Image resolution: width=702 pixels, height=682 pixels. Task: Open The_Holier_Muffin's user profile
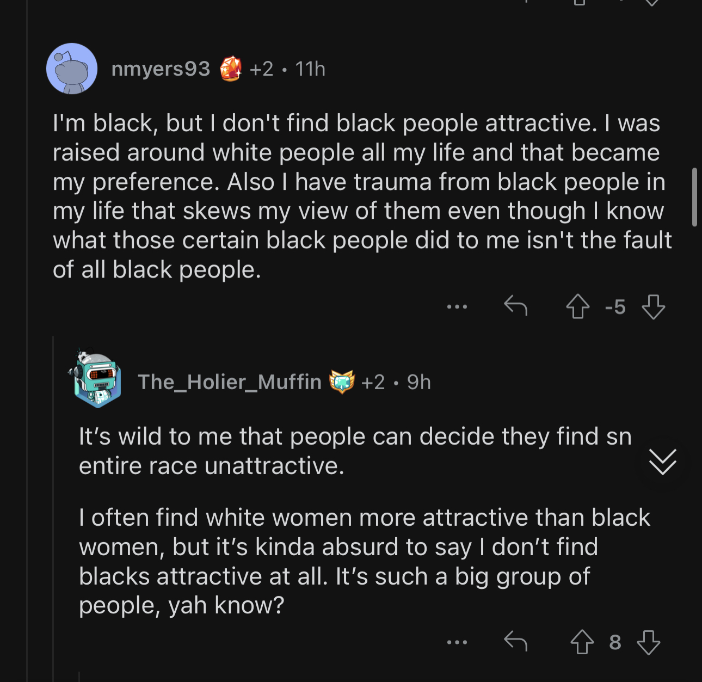[x=229, y=382]
